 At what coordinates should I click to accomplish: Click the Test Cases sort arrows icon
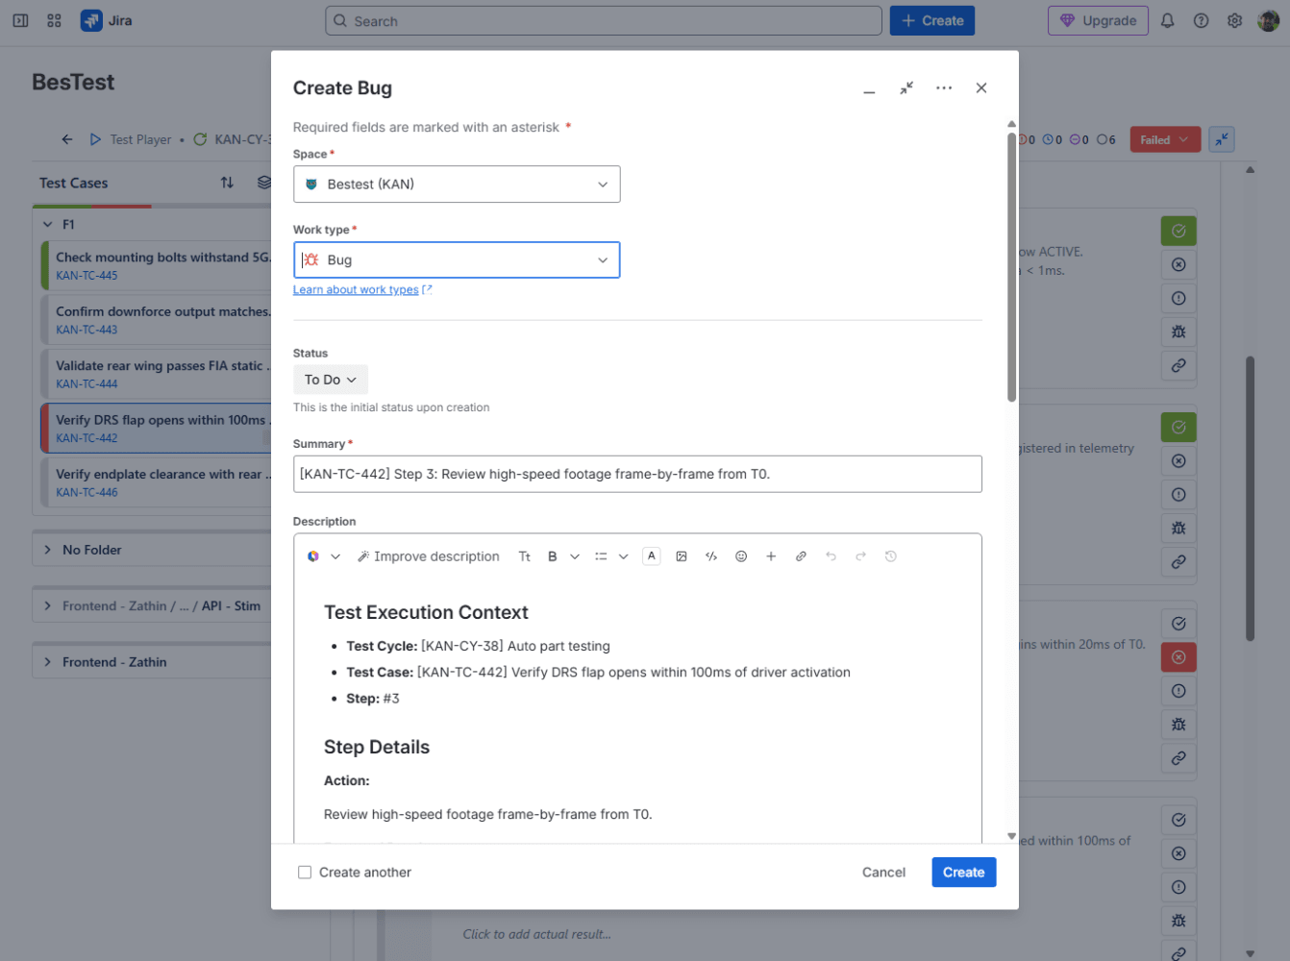(x=227, y=183)
